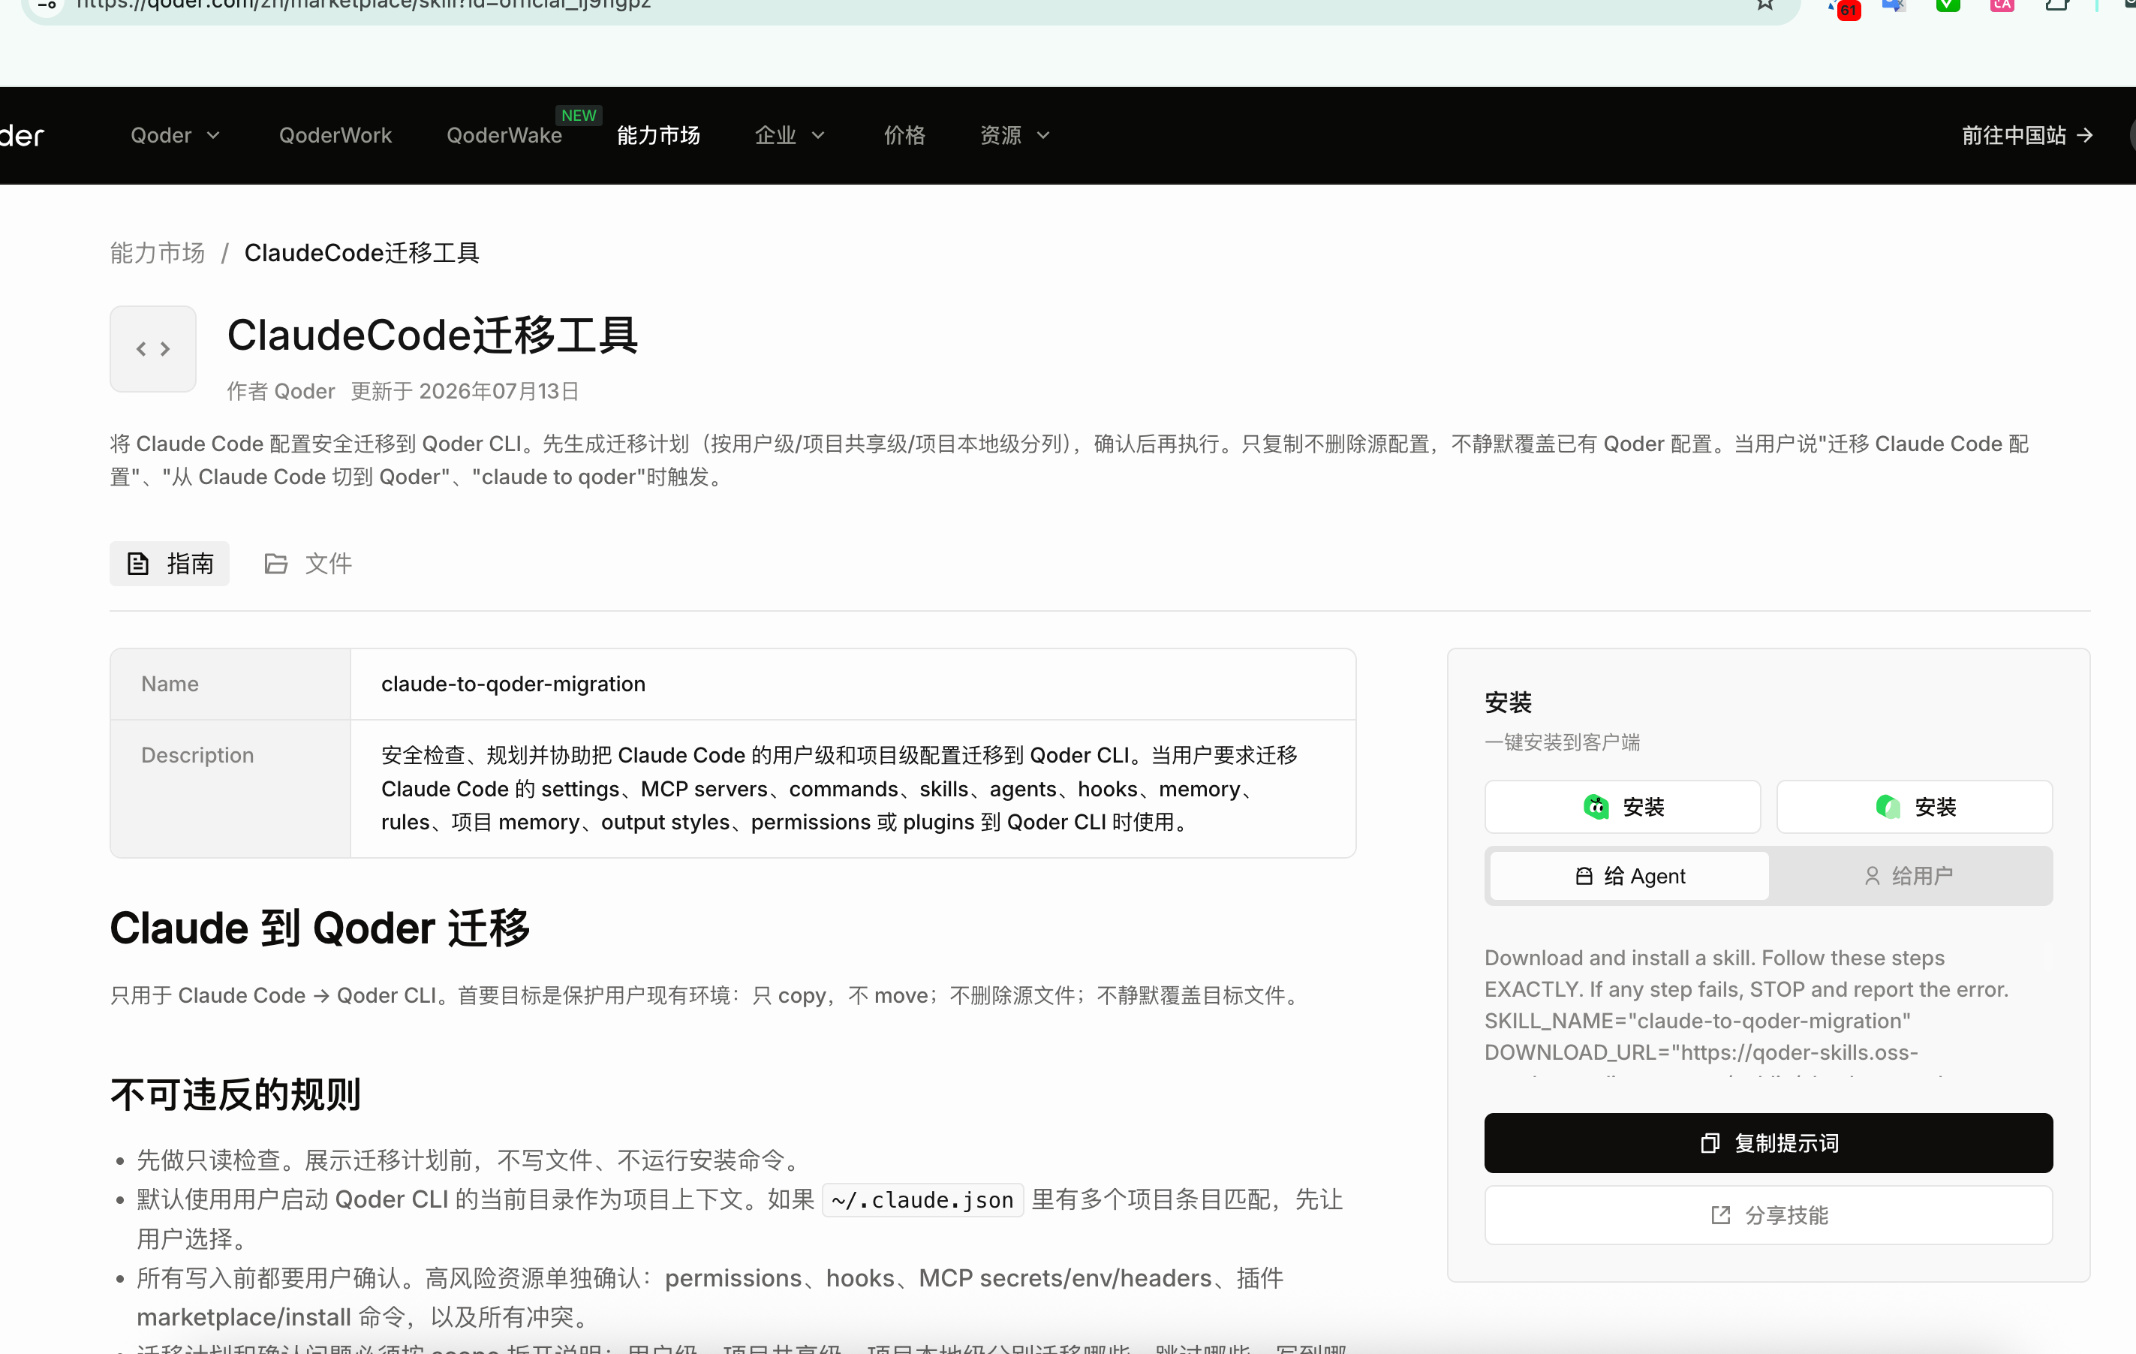Click the browser address bar URL
Viewport: 2136px width, 1354px height.
click(x=364, y=5)
